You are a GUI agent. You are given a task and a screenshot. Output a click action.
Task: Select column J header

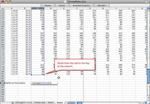point(129,8)
